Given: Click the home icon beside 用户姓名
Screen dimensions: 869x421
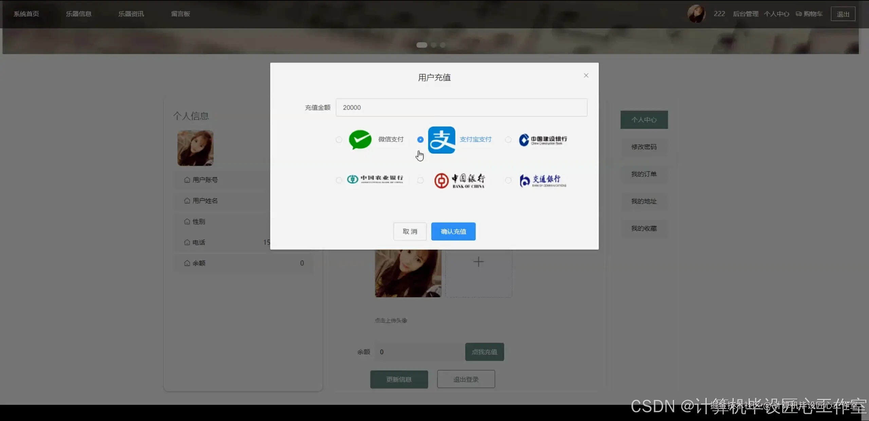Looking at the screenshot, I should (187, 201).
